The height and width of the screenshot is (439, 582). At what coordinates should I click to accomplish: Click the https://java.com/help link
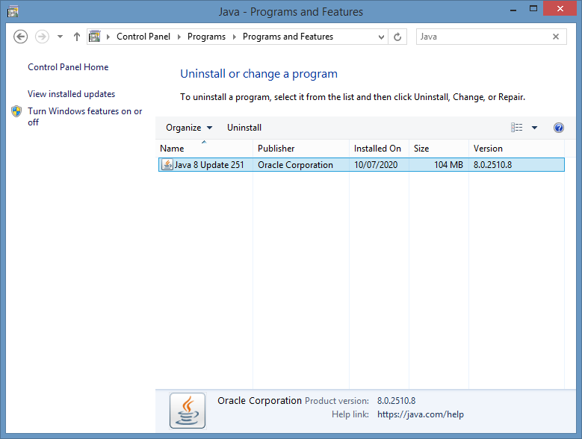click(421, 414)
